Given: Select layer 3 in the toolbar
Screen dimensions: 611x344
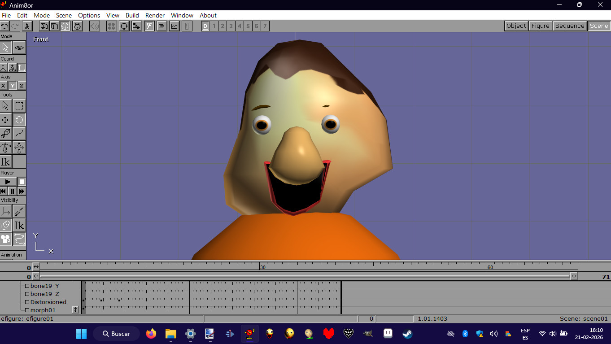Looking at the screenshot, I should click(231, 26).
